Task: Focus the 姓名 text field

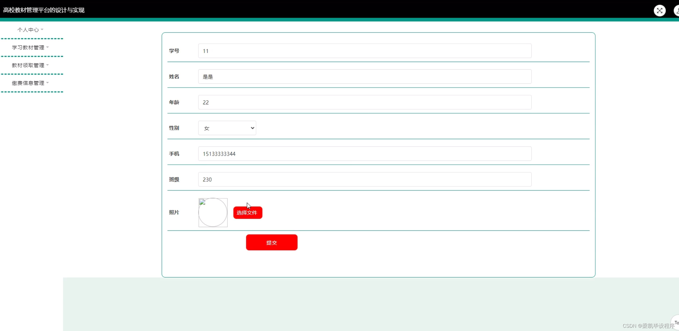Action: pyautogui.click(x=365, y=77)
